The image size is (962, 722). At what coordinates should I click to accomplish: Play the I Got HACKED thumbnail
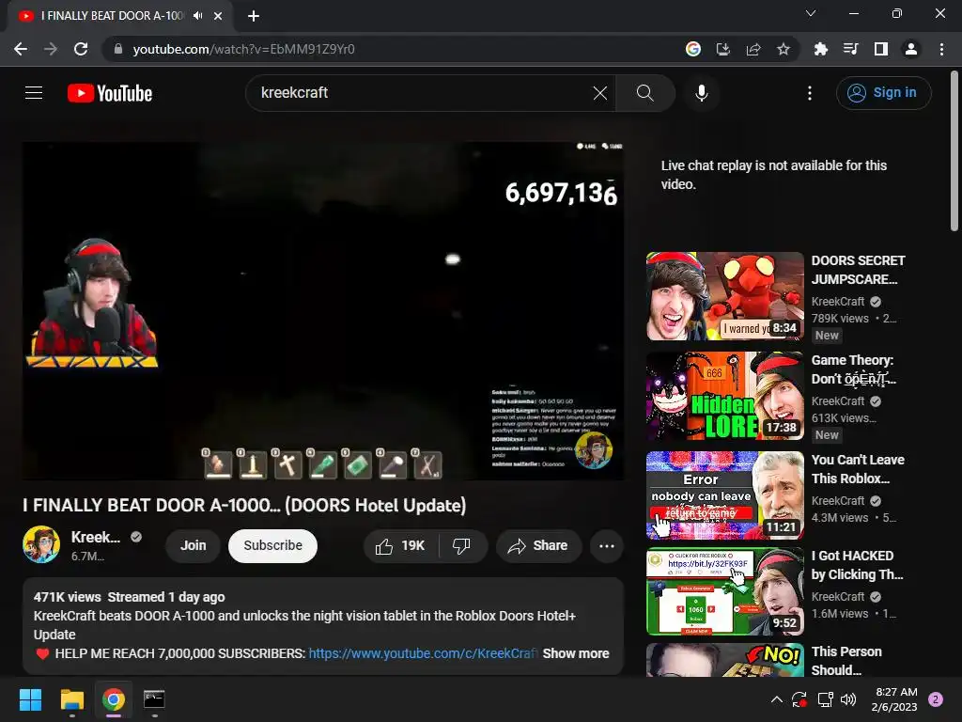click(x=725, y=591)
